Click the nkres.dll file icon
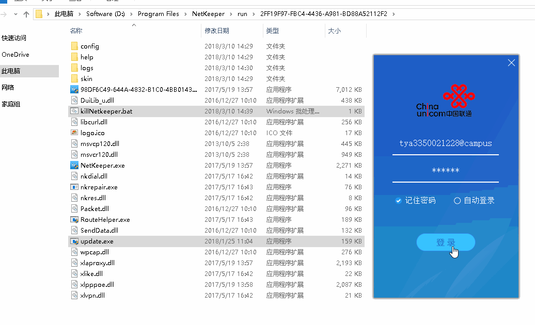Image resolution: width=535 pixels, height=325 pixels. [74, 198]
